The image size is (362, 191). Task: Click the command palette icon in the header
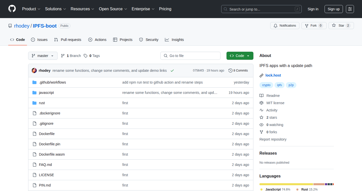(x=350, y=9)
